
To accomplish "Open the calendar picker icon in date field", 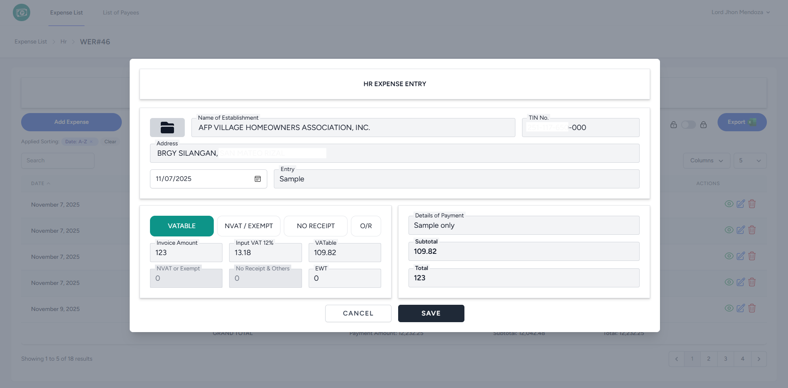I will (258, 179).
